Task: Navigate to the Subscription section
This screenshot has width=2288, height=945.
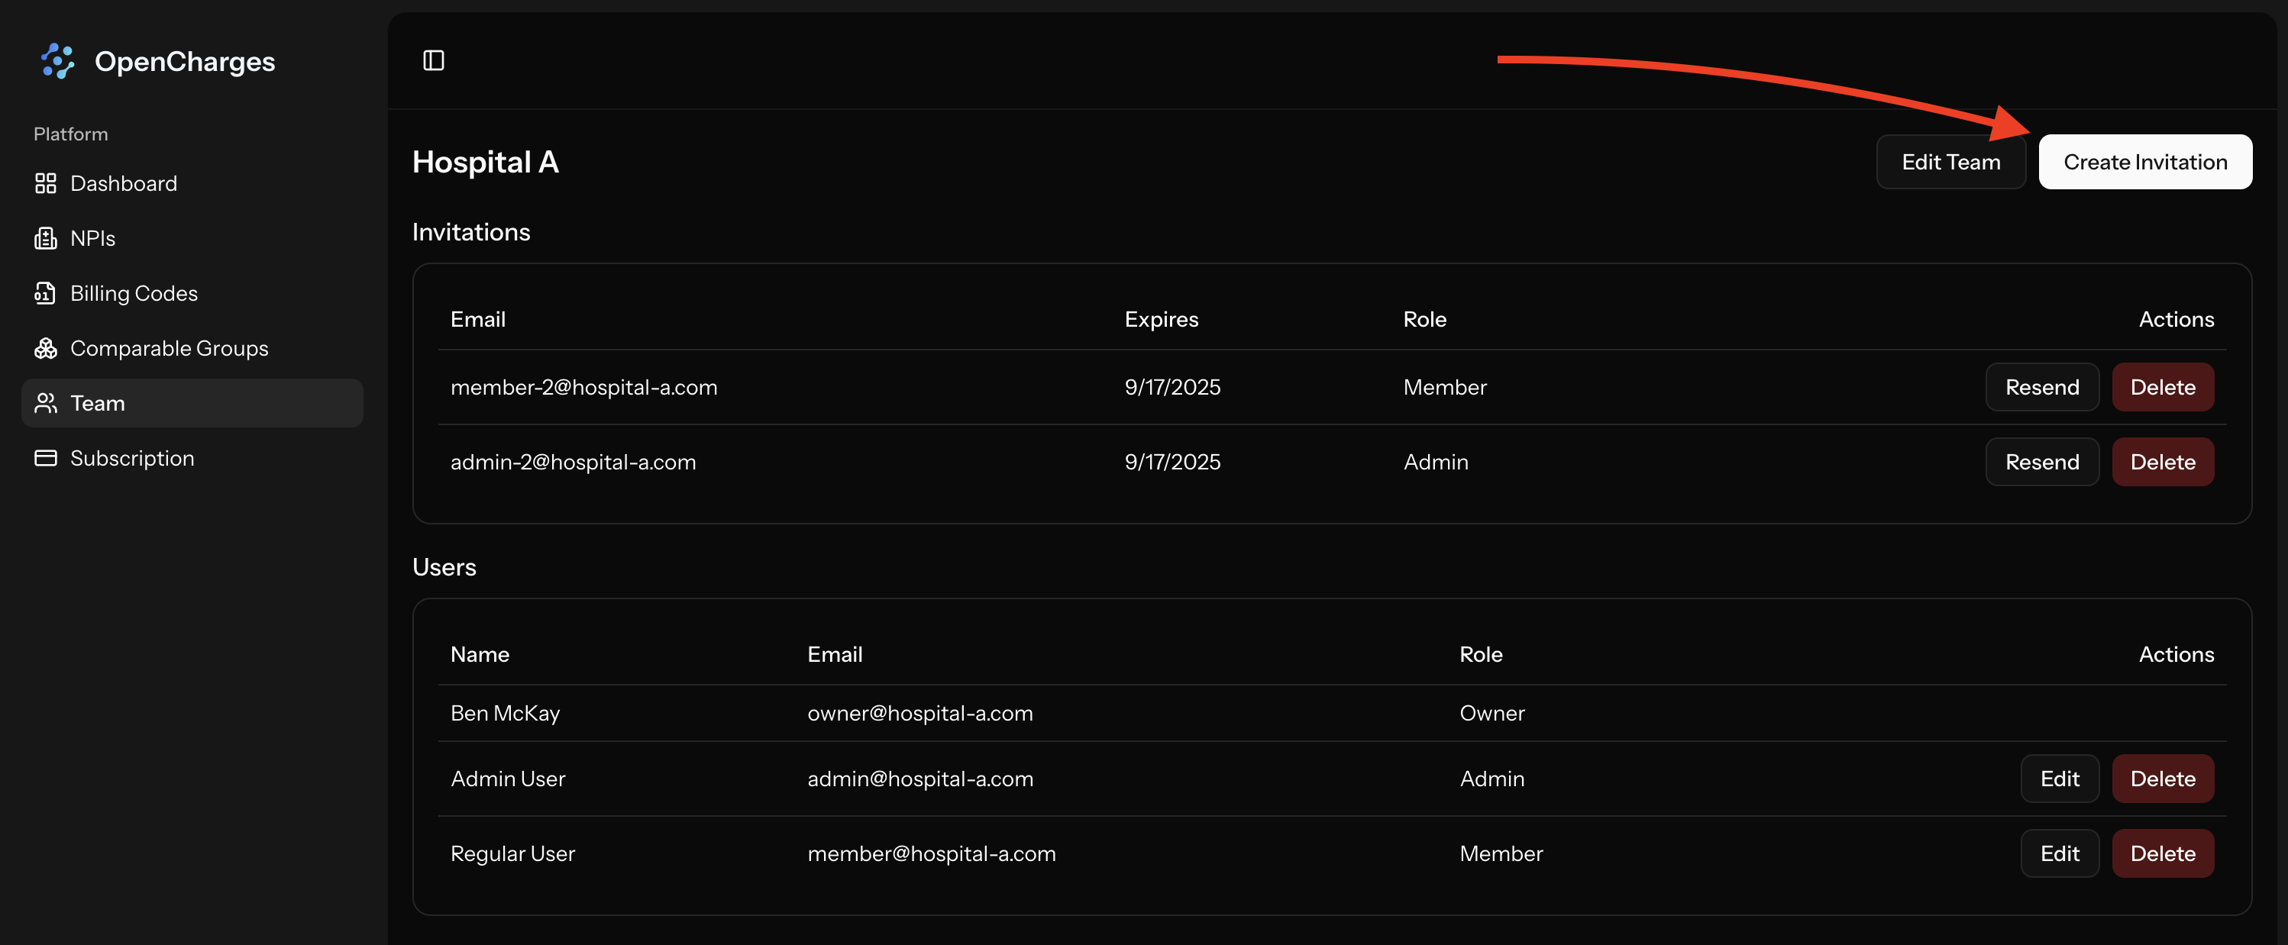Action: click(131, 458)
